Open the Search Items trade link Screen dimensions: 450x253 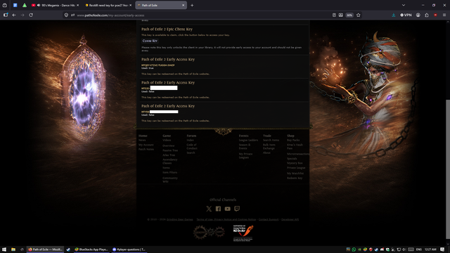click(271, 141)
